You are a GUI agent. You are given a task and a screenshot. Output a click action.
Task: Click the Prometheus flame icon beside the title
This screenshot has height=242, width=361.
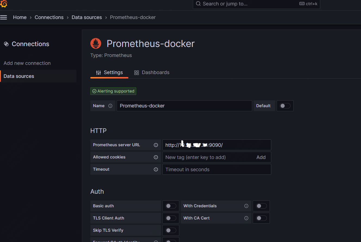tap(95, 43)
